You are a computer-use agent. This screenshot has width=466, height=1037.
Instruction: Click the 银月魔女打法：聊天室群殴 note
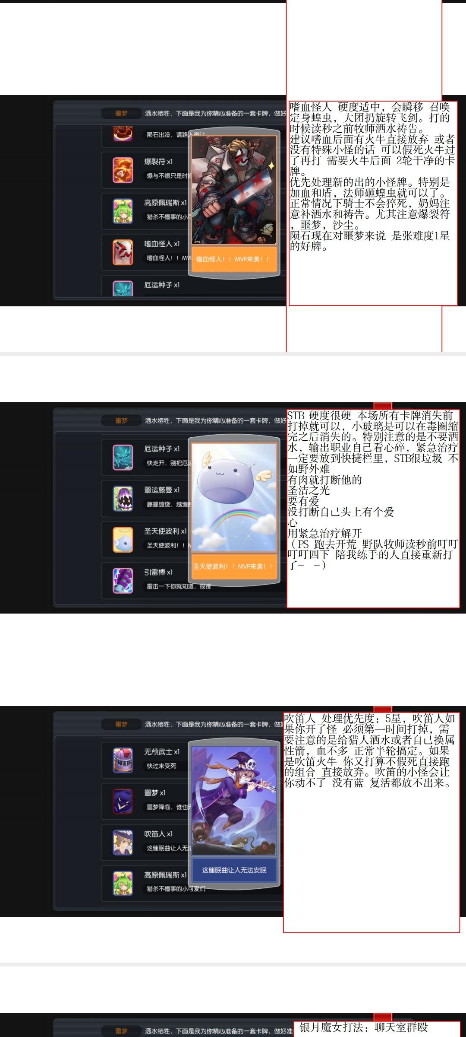coord(363,1027)
